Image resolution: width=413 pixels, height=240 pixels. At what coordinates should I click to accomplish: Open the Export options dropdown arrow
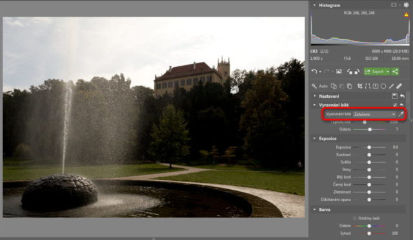click(388, 71)
